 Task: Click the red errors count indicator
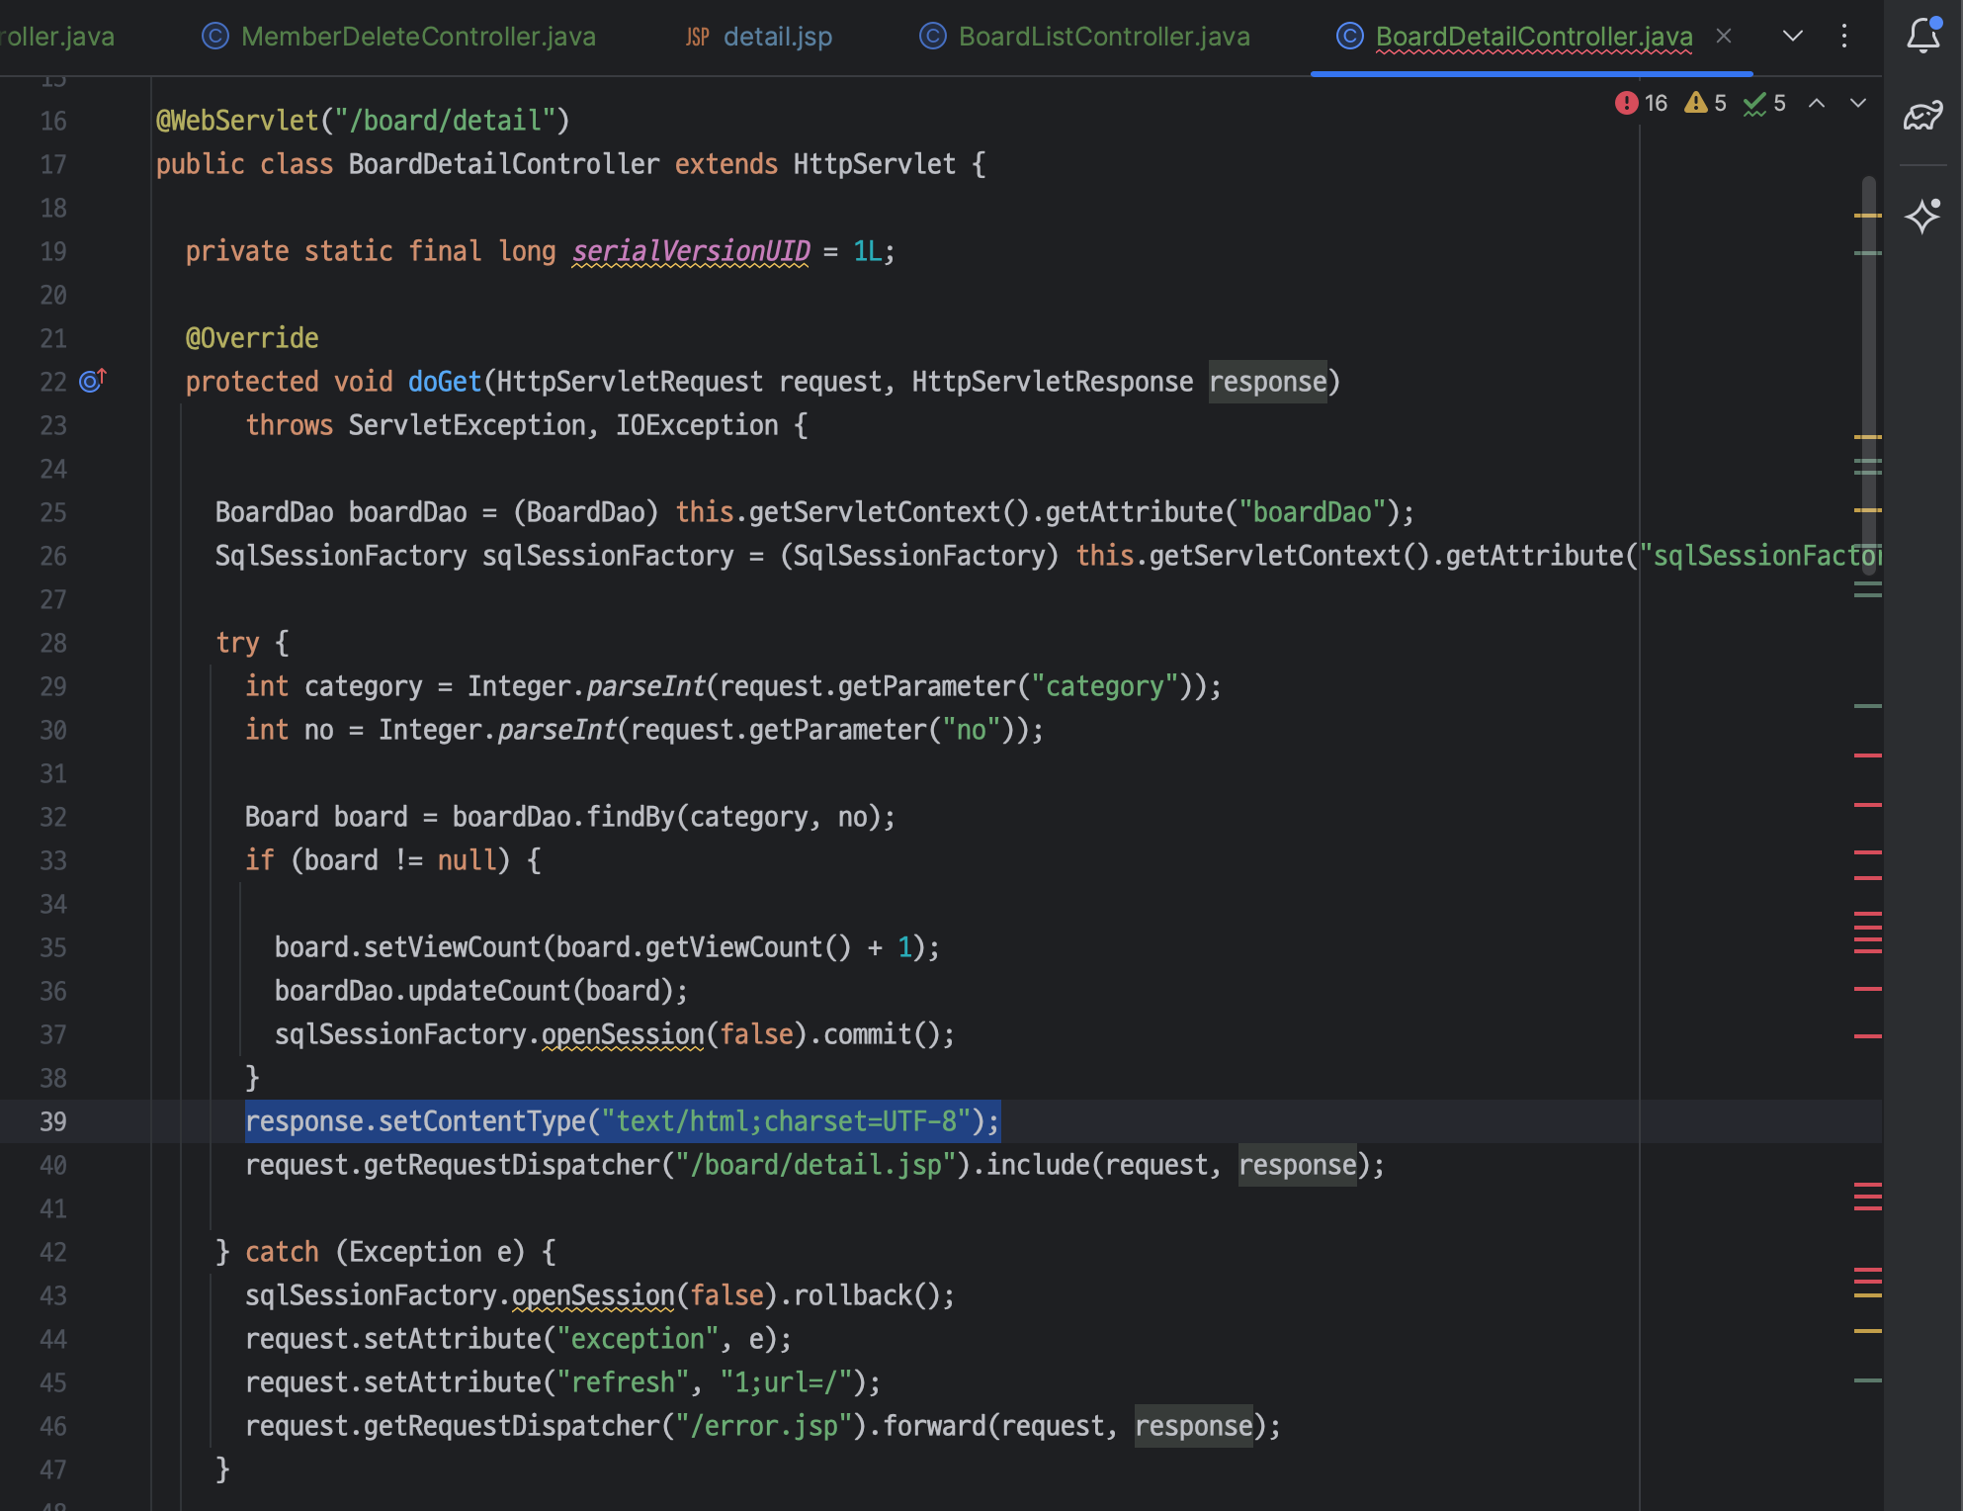coord(1641,103)
